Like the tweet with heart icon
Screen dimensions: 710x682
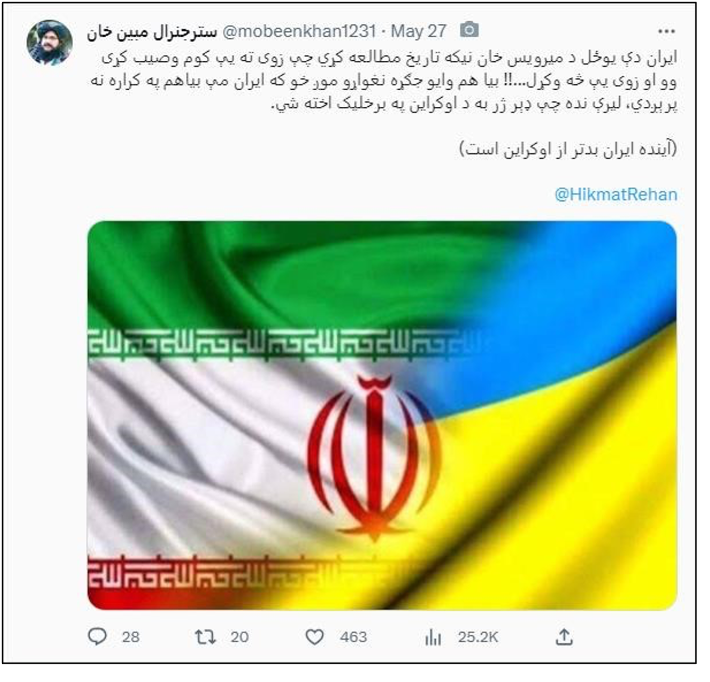tap(314, 636)
